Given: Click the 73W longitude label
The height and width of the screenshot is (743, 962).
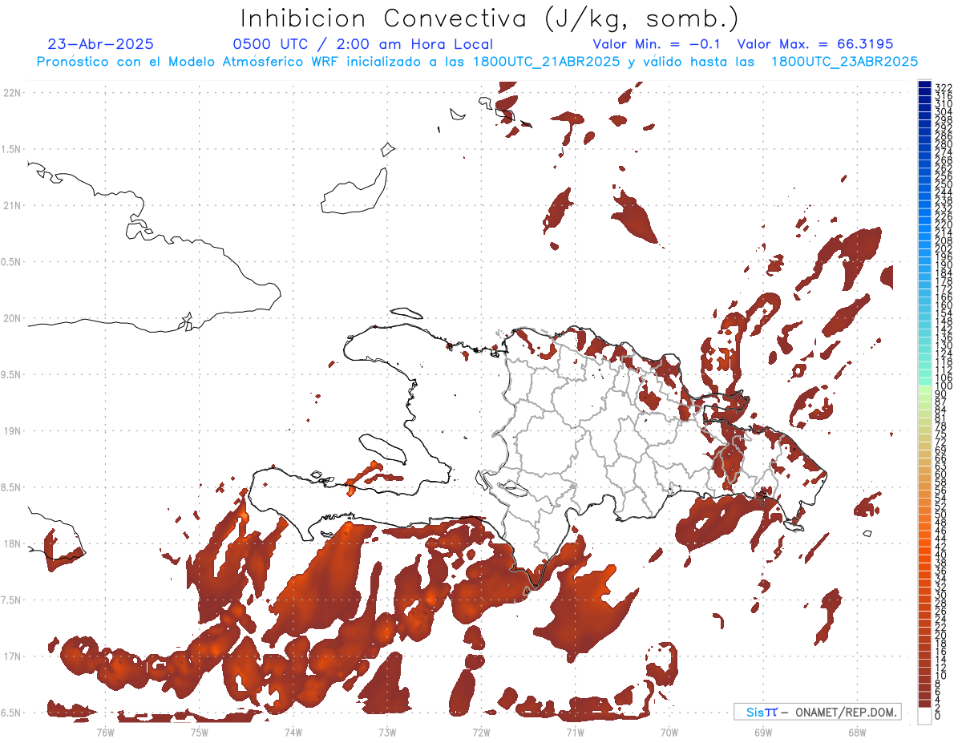Looking at the screenshot, I should 387,732.
